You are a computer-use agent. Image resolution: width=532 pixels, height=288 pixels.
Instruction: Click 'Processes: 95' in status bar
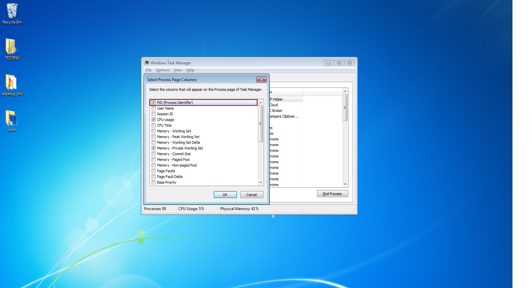155,209
